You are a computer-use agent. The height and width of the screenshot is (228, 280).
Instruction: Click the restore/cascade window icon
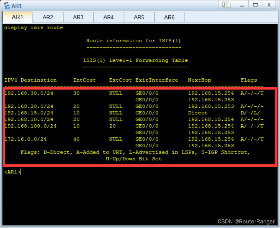click(226, 5)
